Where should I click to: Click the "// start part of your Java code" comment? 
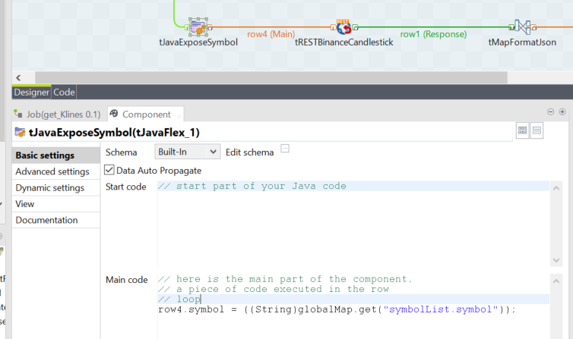(252, 186)
